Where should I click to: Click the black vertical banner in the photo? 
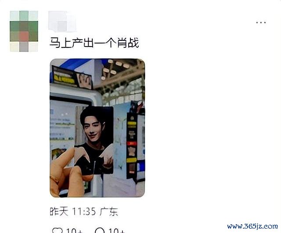coord(132,145)
